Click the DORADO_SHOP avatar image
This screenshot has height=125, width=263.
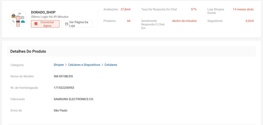point(18,18)
